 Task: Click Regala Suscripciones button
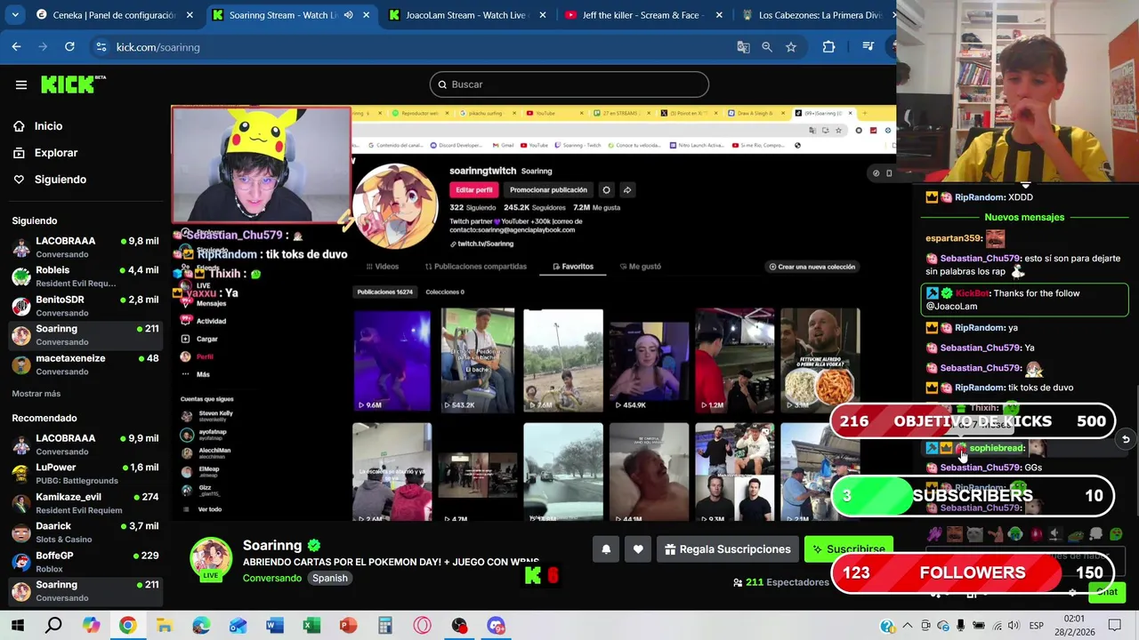coord(727,549)
